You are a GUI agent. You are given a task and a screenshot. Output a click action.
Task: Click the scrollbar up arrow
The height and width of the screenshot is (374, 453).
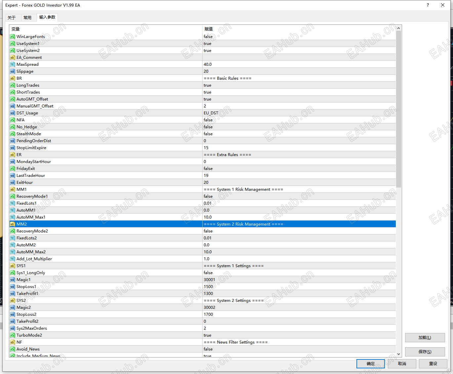click(399, 28)
